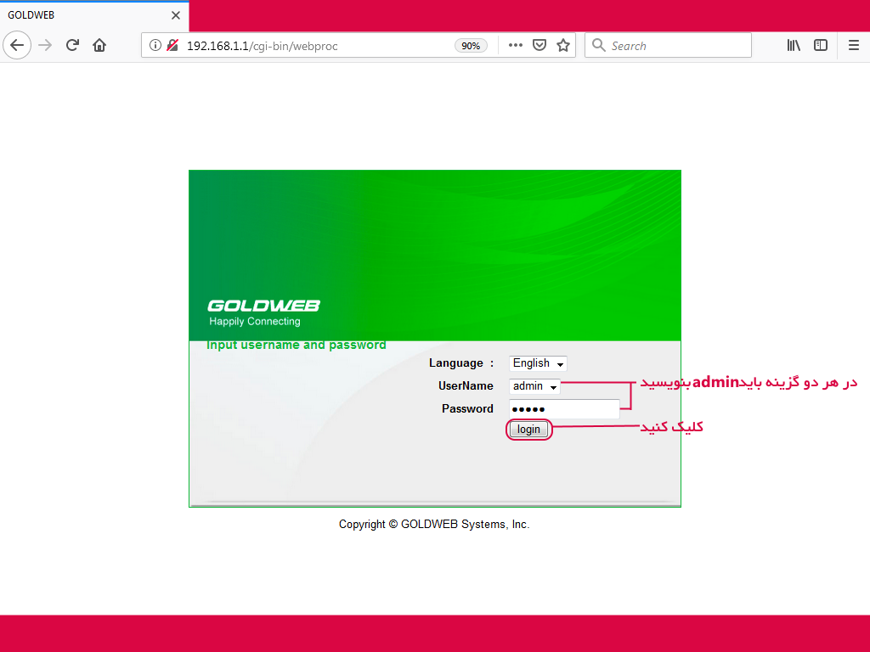
Task: Go to the browser Home page
Action: (x=99, y=46)
